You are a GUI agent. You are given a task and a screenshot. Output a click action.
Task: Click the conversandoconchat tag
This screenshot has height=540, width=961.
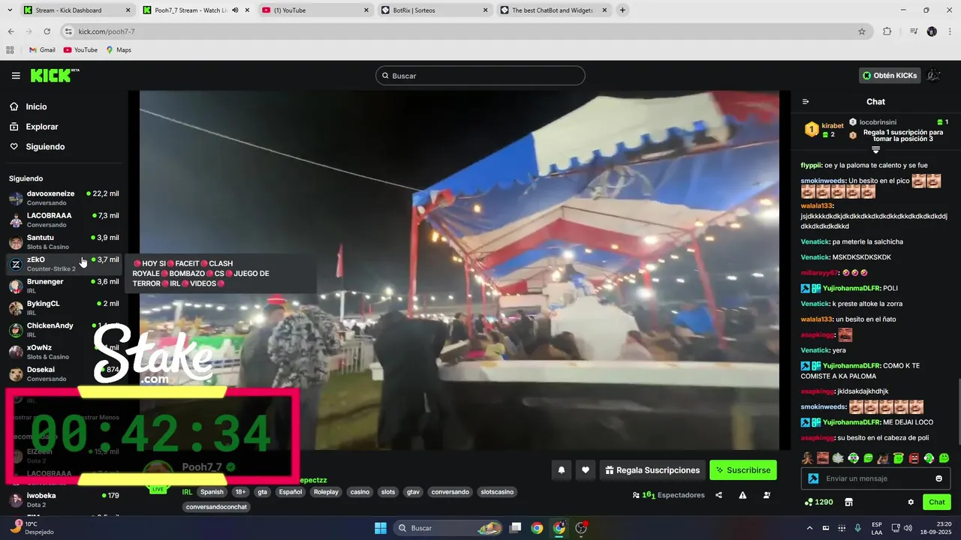point(216,507)
